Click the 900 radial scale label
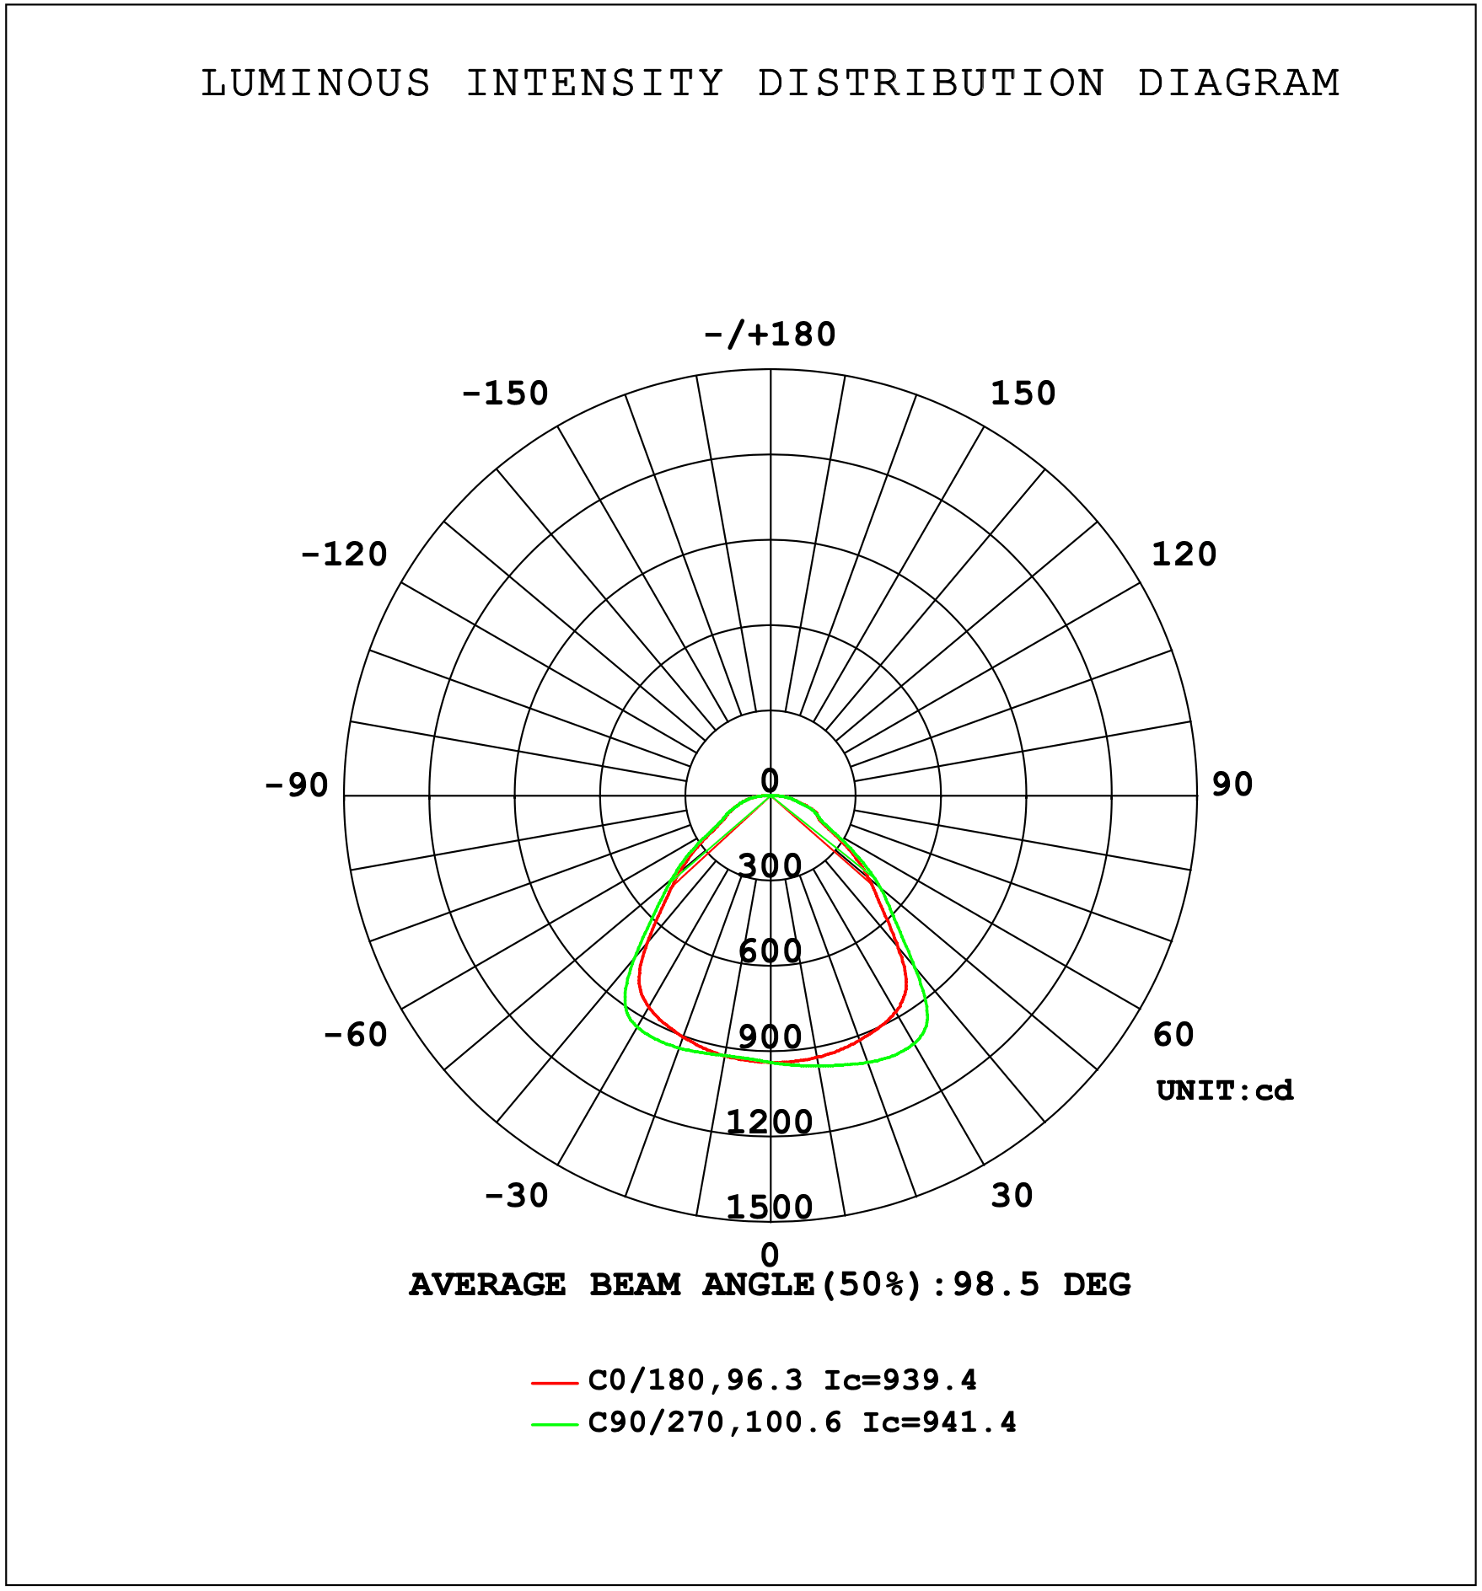Screen dimensions: 1482x1591 tap(770, 1037)
